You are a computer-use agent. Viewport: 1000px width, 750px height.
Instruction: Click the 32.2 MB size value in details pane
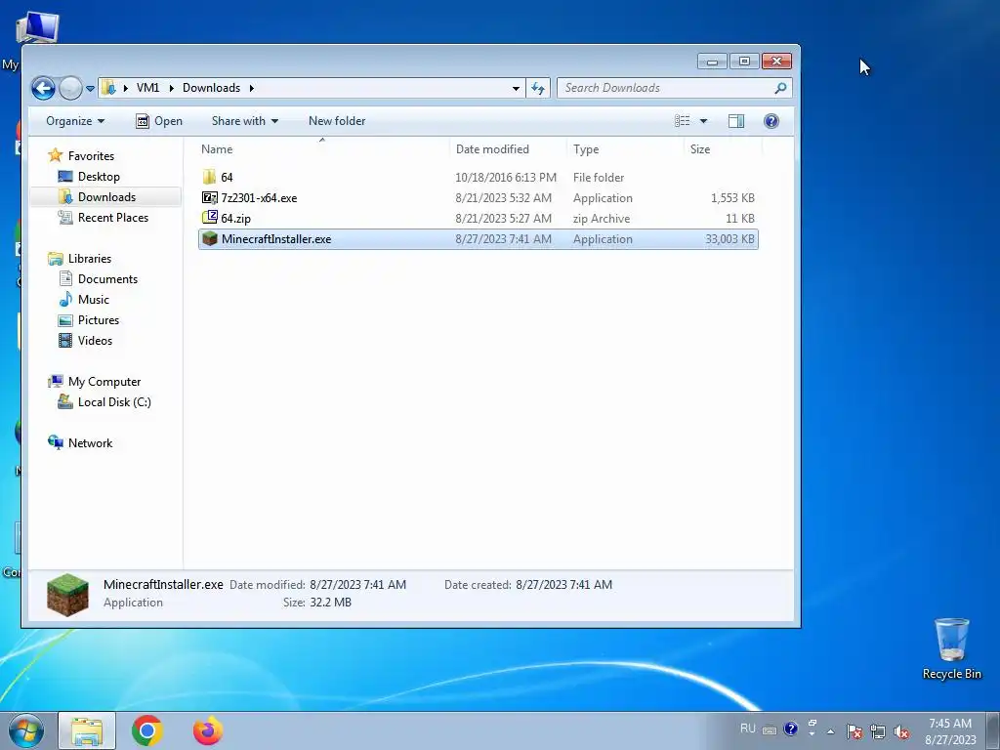point(330,603)
